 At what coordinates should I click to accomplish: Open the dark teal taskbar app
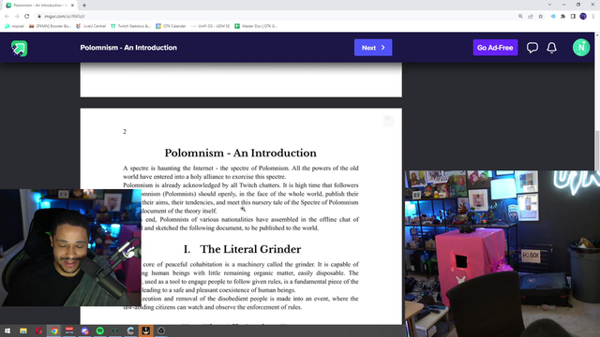click(115, 330)
